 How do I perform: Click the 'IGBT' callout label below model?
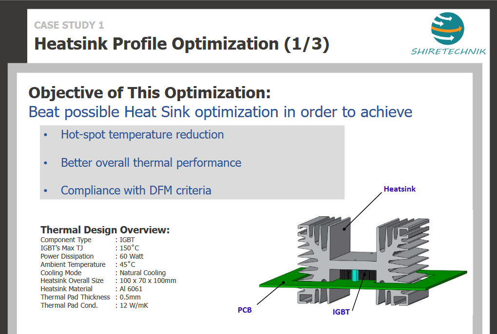coord(341,312)
